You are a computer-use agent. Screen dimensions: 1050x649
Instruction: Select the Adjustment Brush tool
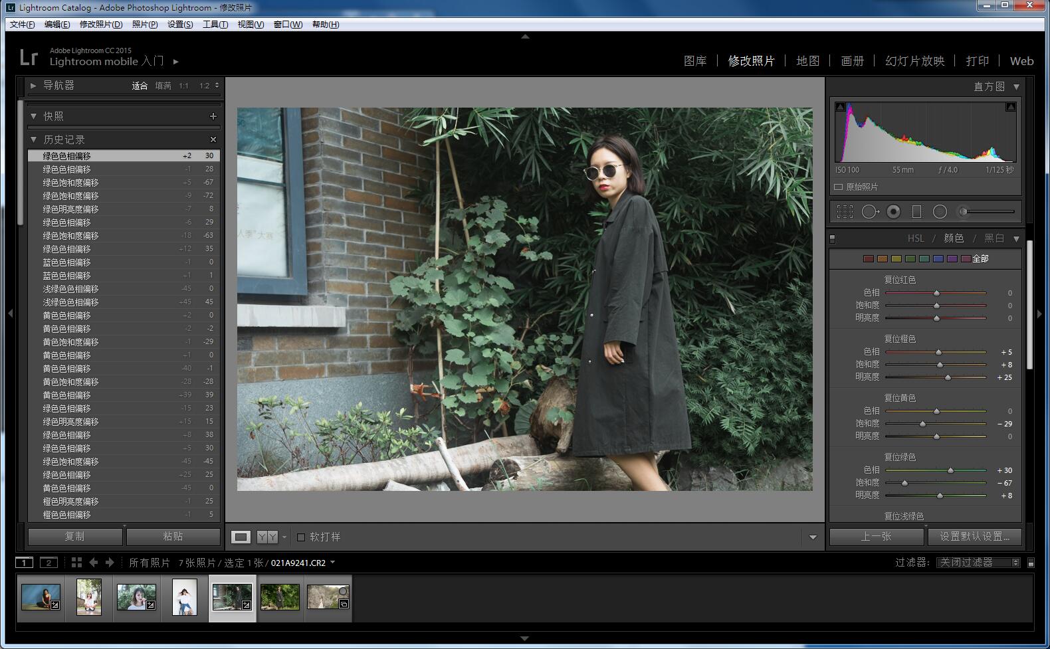[x=987, y=212]
